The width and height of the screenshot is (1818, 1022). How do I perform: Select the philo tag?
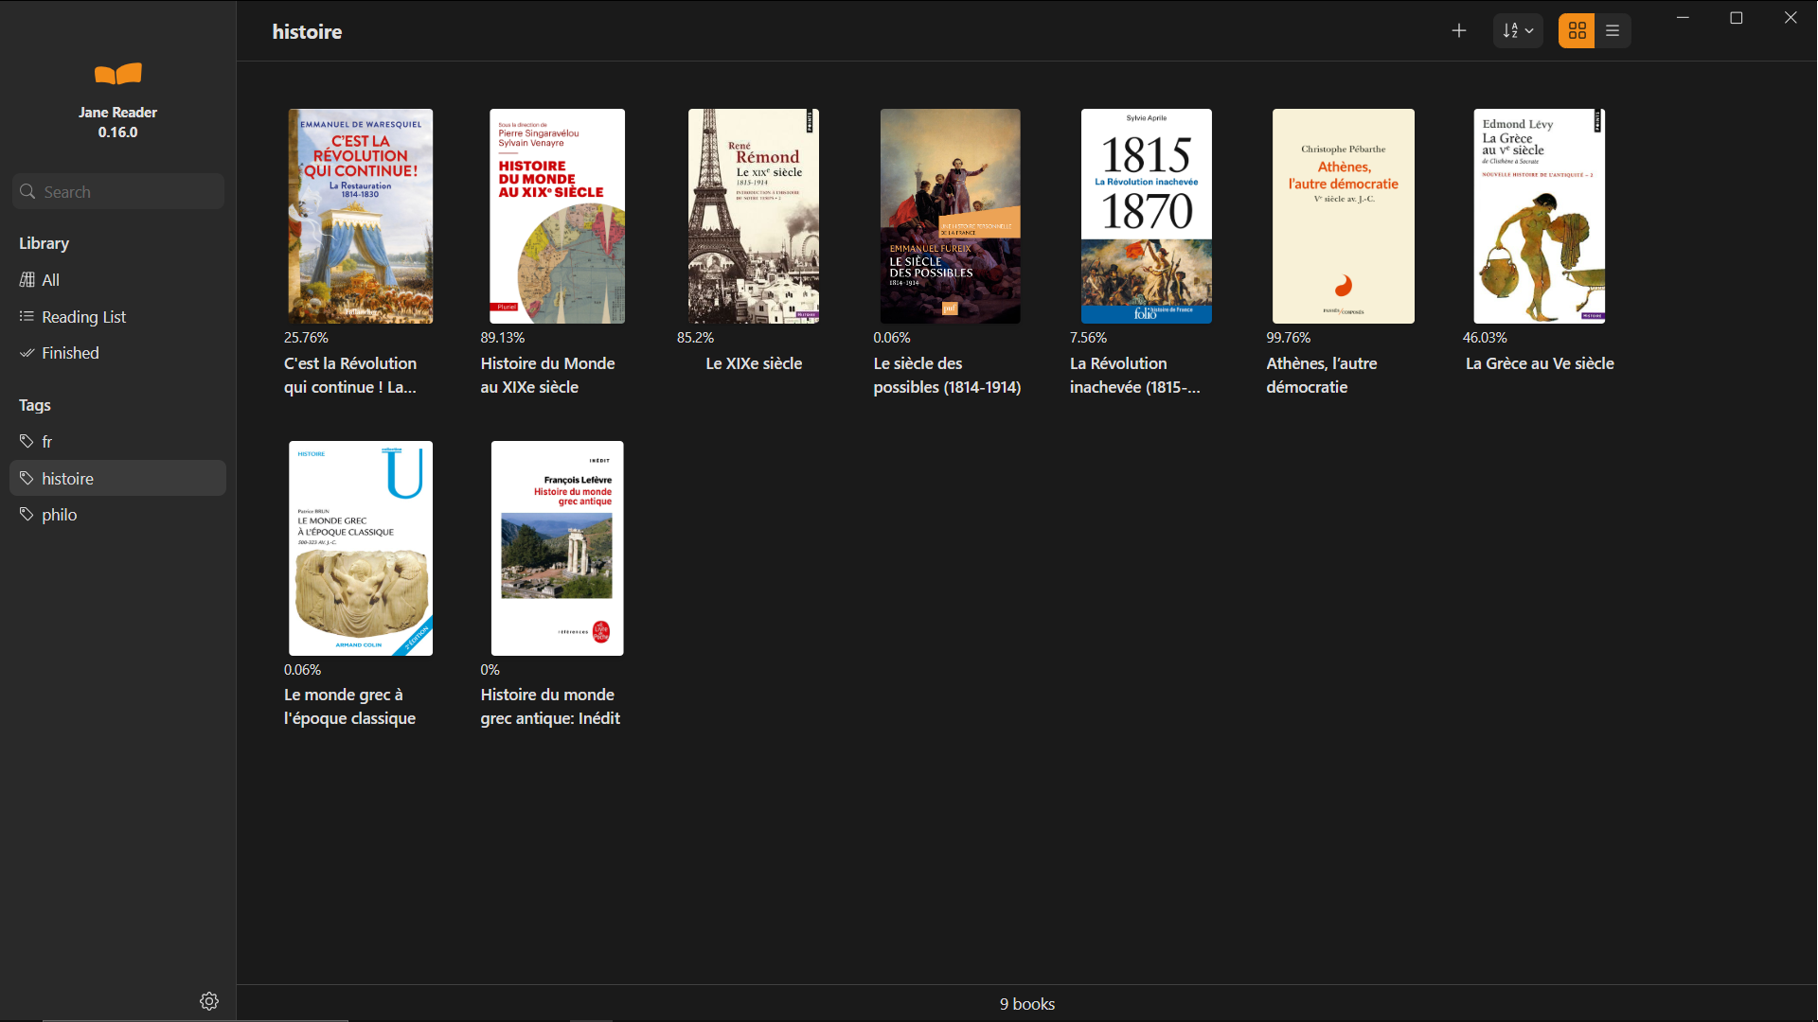(59, 515)
